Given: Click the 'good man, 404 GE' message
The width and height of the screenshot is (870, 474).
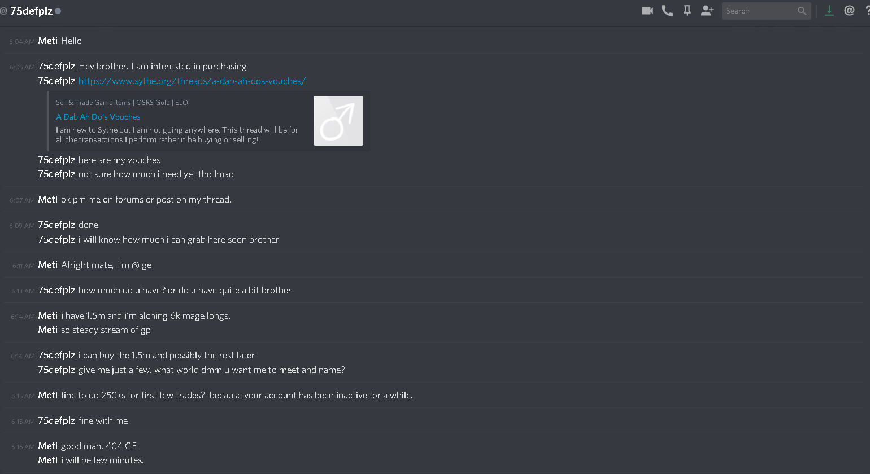Looking at the screenshot, I should [99, 446].
